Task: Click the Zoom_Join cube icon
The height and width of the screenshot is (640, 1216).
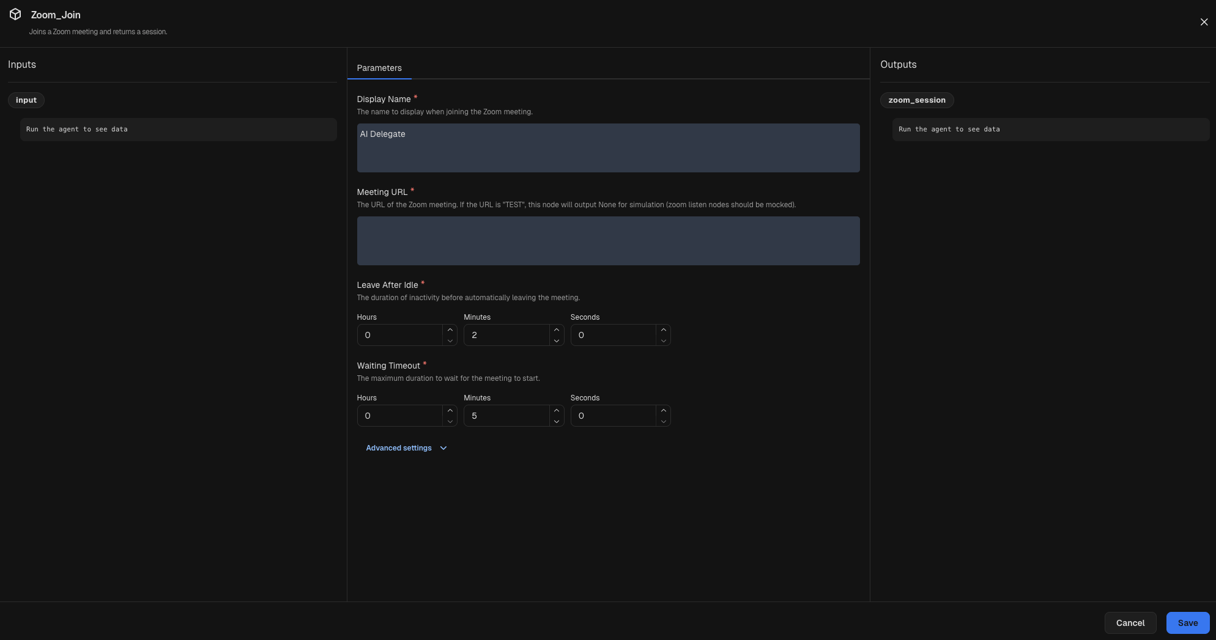Action: tap(15, 14)
